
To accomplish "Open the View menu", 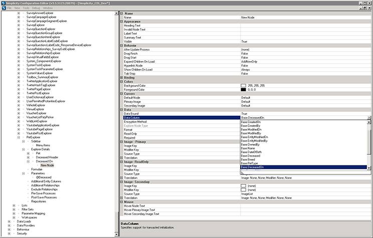I will coord(17,8).
